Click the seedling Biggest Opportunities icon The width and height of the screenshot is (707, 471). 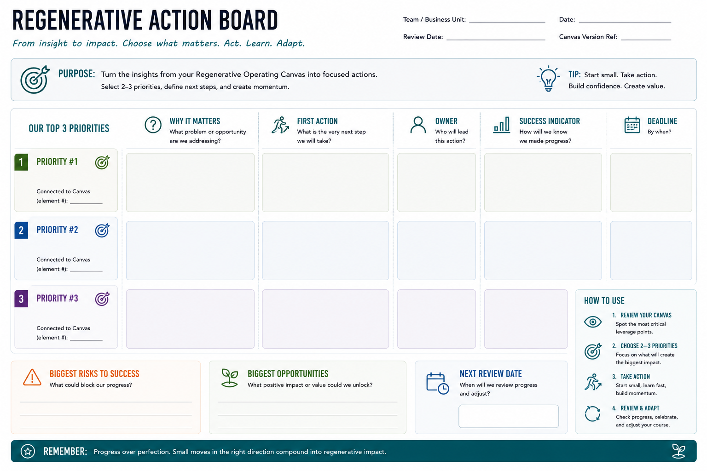230,378
